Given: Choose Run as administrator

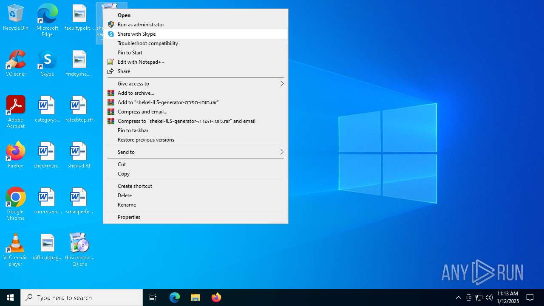Looking at the screenshot, I should click(195, 25).
